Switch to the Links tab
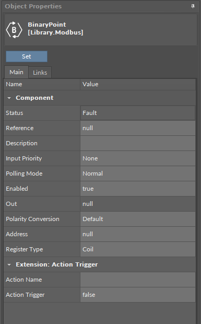Image resolution: width=201 pixels, height=324 pixels. tap(40, 73)
